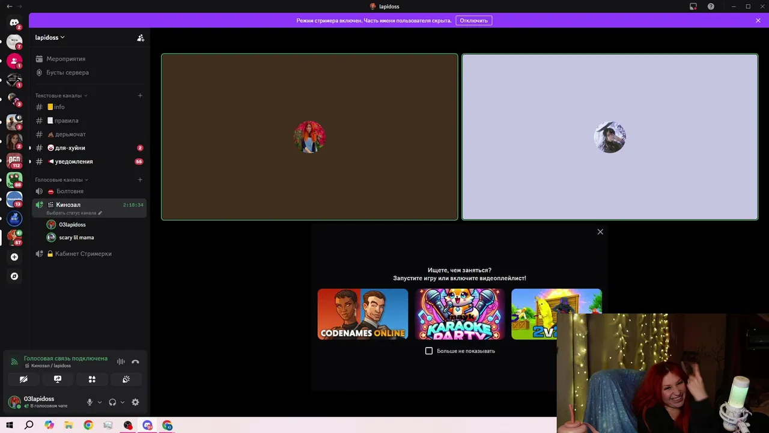769x433 pixels.
Task: Open the inbox icon in title bar
Action: tap(693, 7)
